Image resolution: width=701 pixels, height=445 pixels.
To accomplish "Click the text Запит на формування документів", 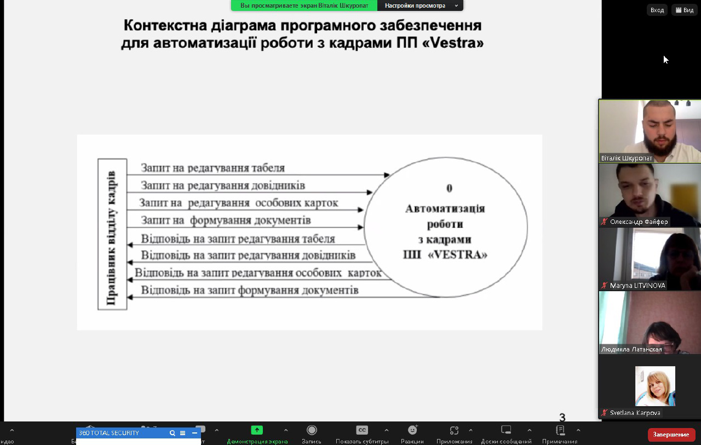I will coord(226,221).
